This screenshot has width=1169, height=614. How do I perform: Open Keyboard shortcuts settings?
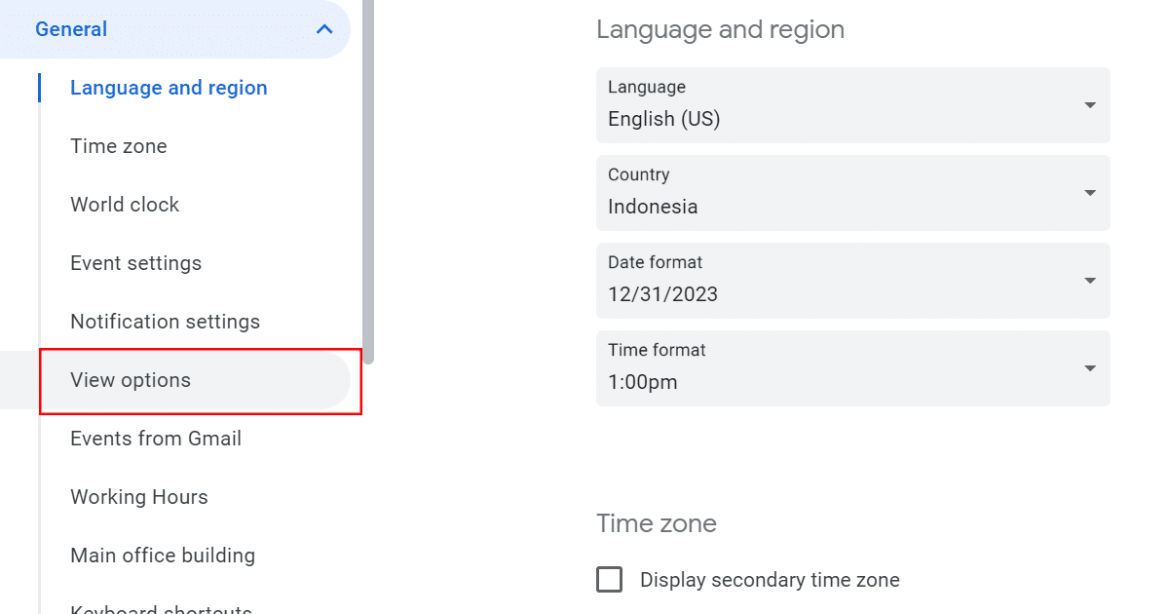tap(161, 608)
